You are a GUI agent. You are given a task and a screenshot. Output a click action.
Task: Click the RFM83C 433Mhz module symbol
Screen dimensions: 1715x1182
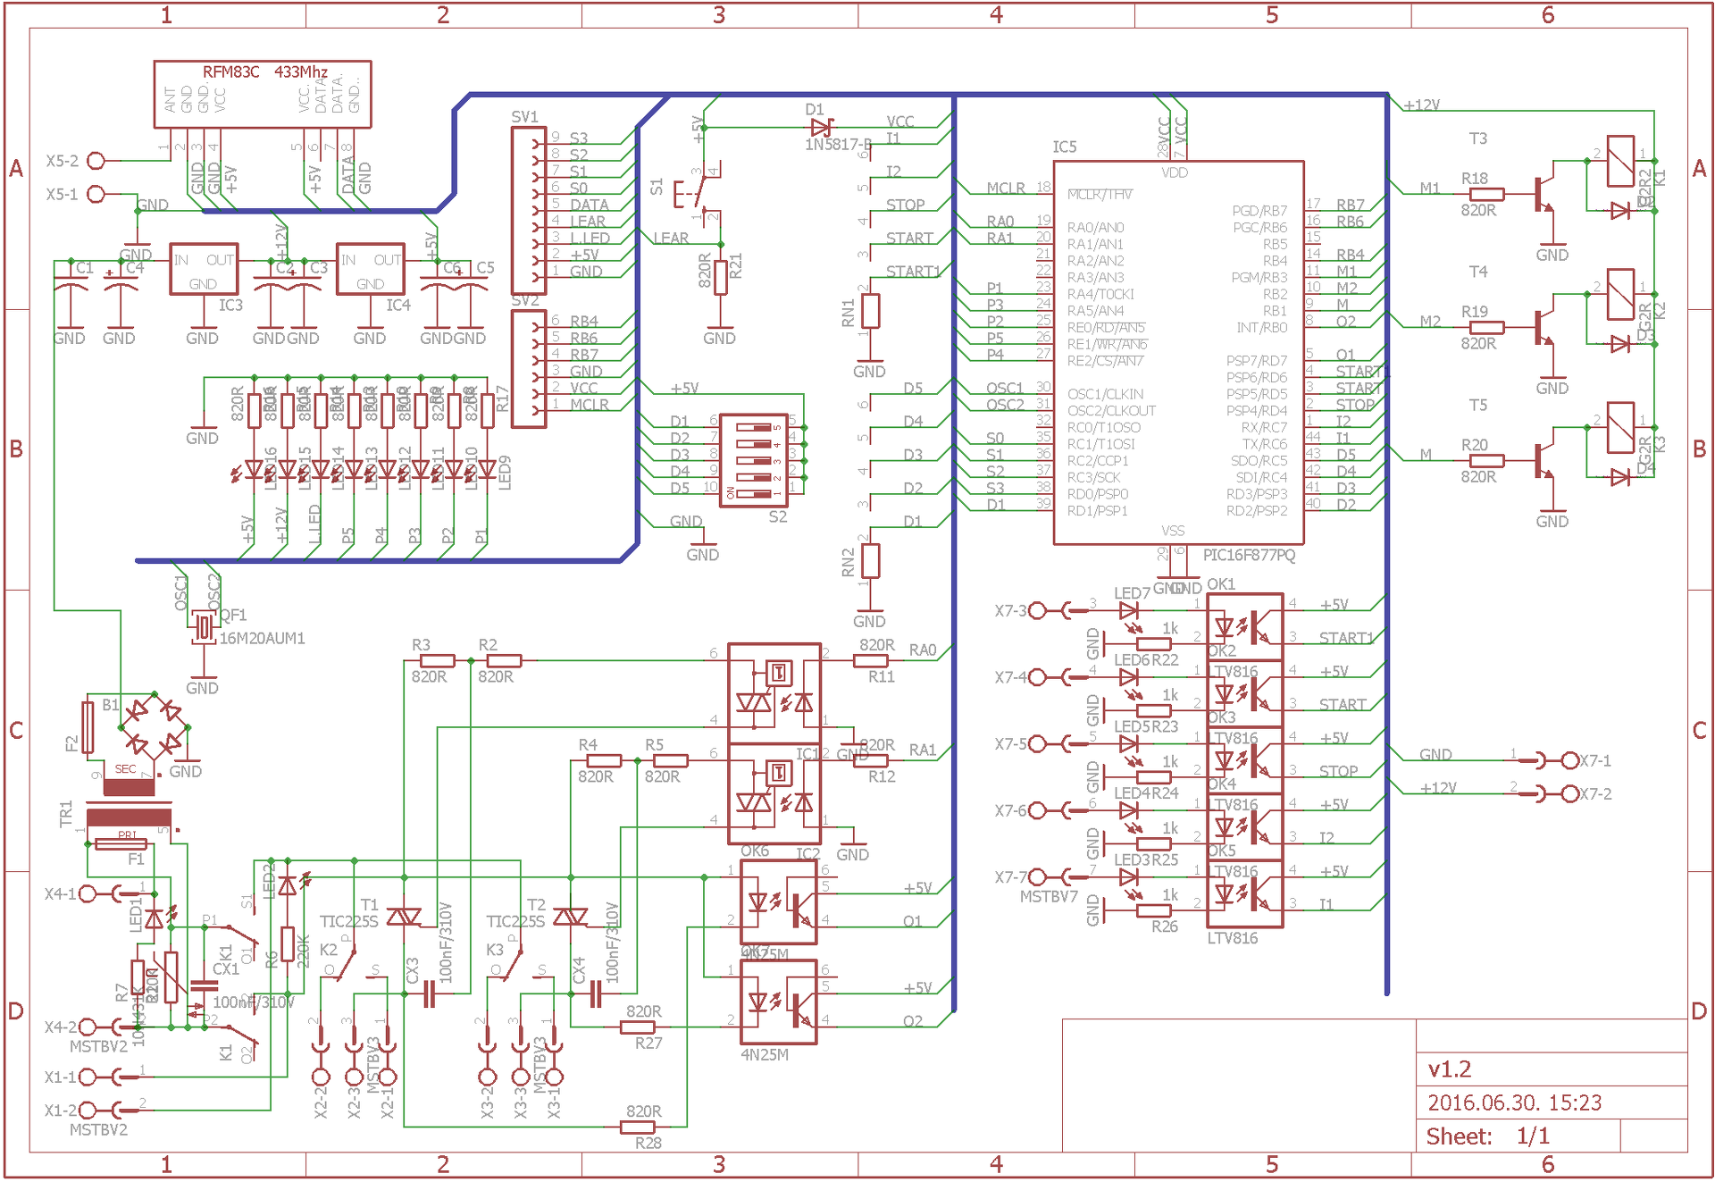click(262, 94)
